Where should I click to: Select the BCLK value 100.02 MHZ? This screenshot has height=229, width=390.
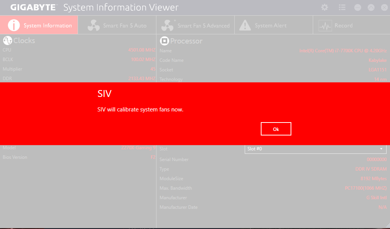143,60
